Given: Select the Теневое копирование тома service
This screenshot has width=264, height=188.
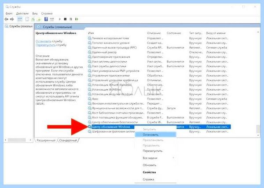Looking at the screenshot, I should point(110,38).
